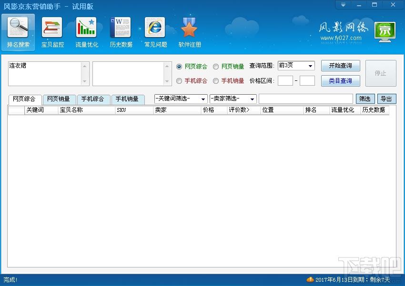Open the 流量优化 chart icon
The image size is (405, 286).
[x=87, y=28]
